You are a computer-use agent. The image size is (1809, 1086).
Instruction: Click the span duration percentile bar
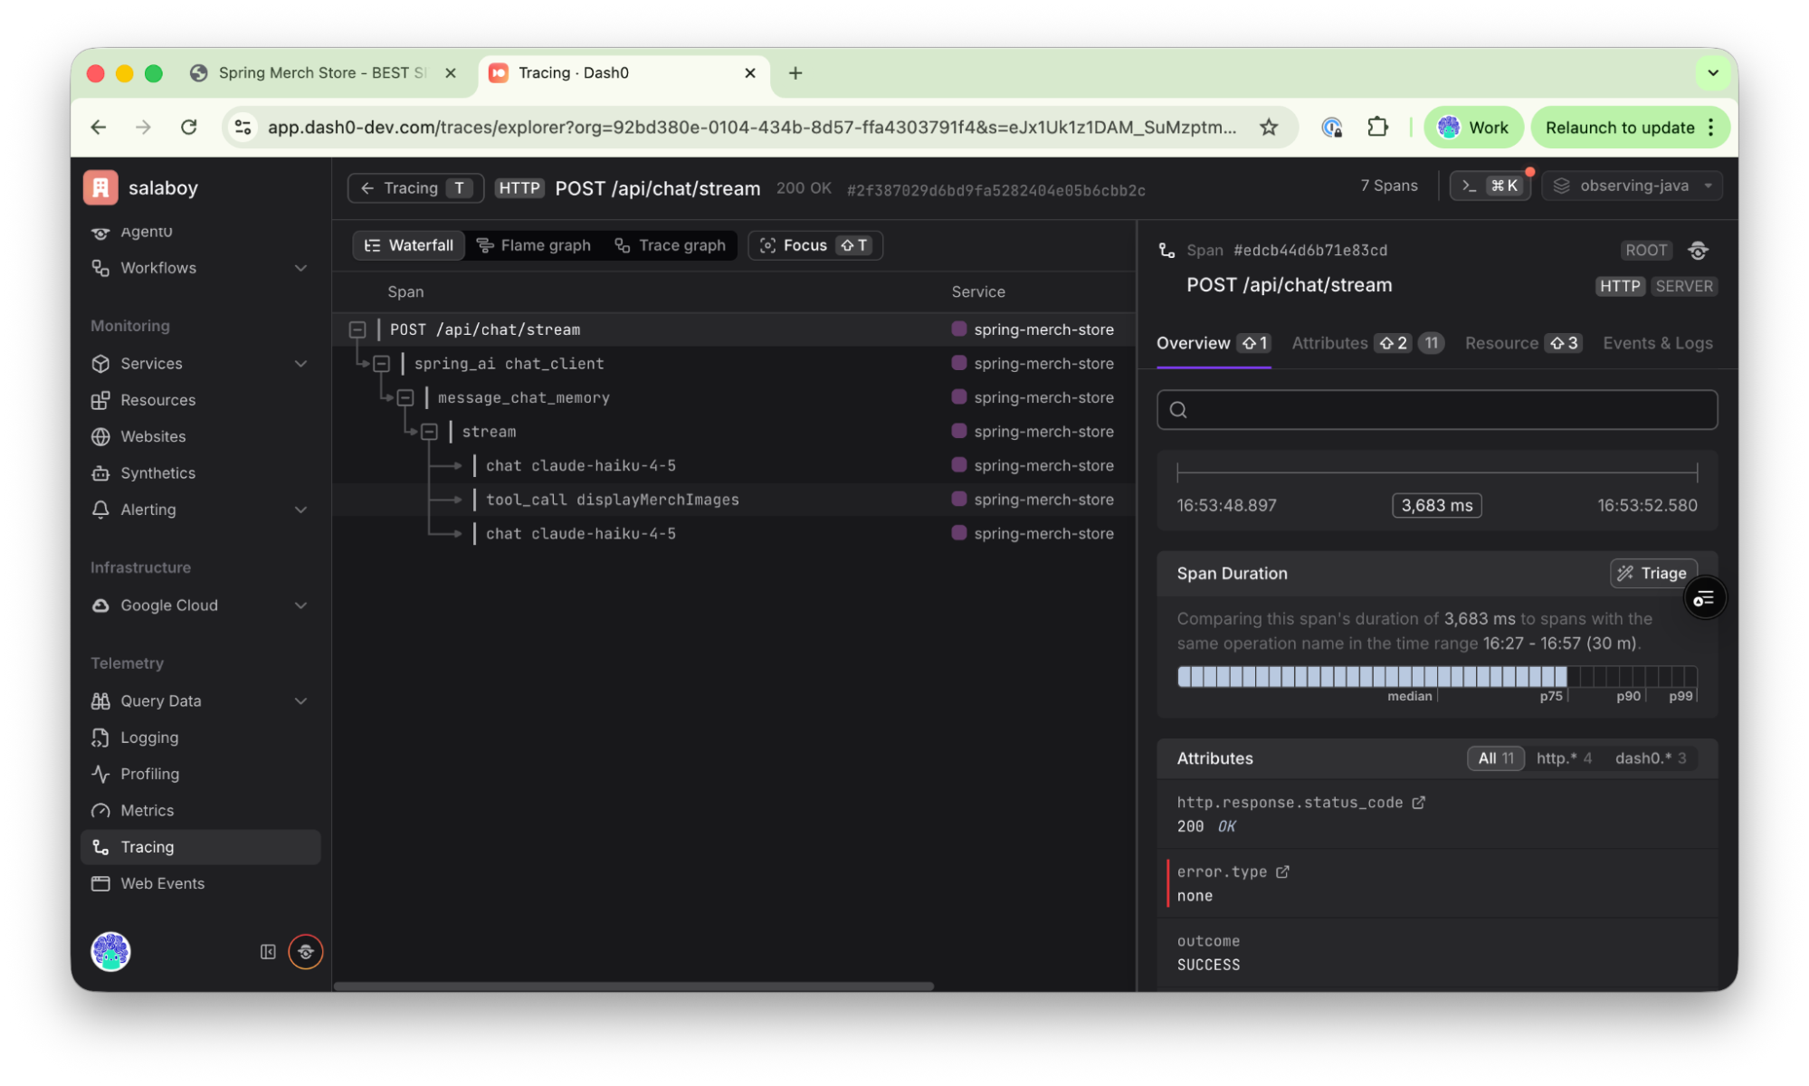pos(1435,676)
